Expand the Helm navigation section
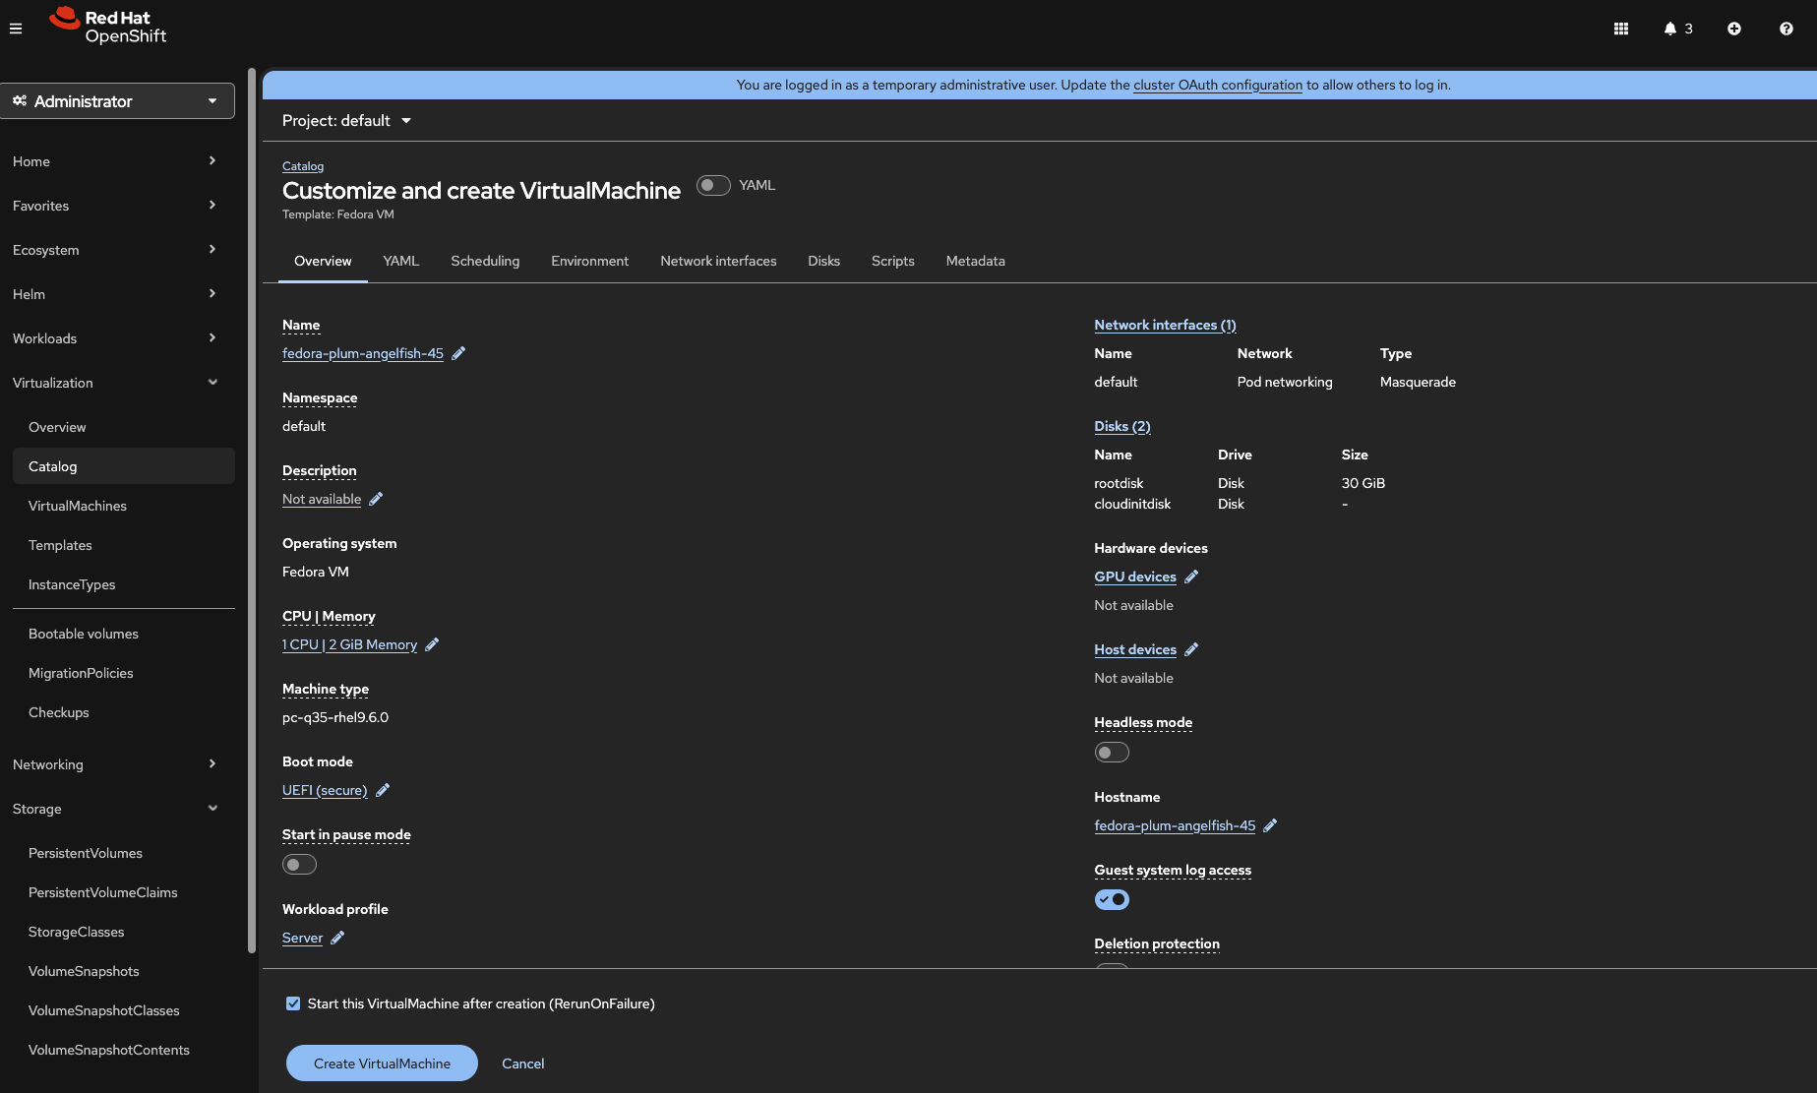Image resolution: width=1817 pixels, height=1093 pixels. [115, 294]
